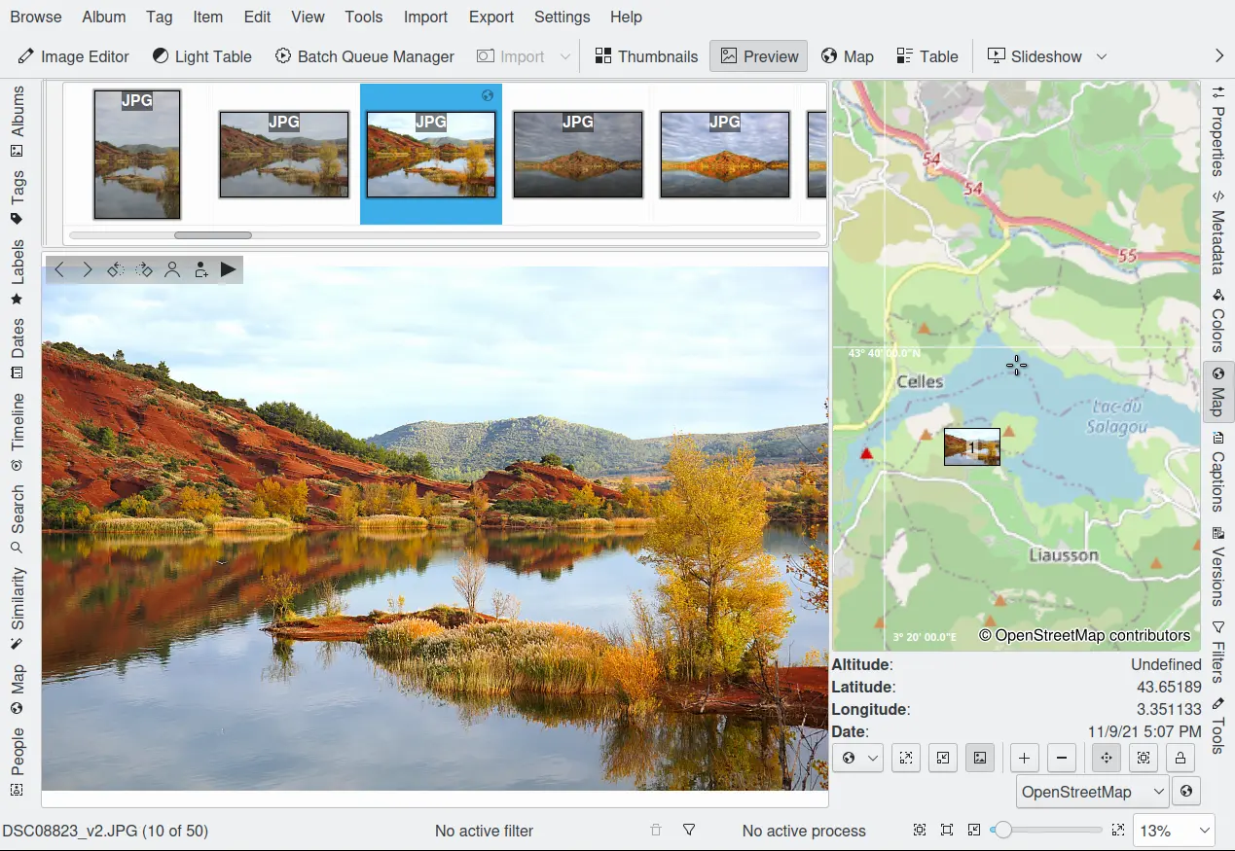Click the preview zoom slider handle
This screenshot has width=1235, height=851.
pyautogui.click(x=1001, y=830)
